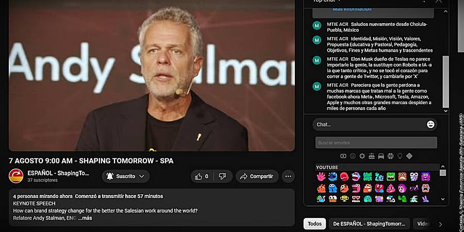Open the emoji picker in chat box
The height and width of the screenshot is (232, 464).
click(x=430, y=125)
